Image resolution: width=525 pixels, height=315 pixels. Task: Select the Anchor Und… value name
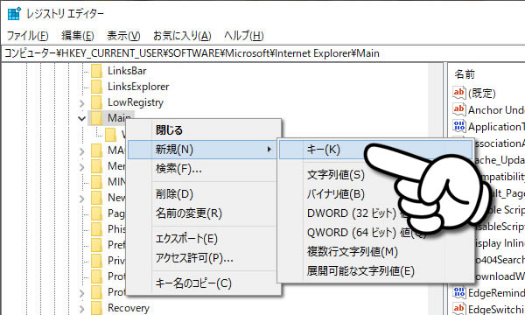click(x=496, y=109)
